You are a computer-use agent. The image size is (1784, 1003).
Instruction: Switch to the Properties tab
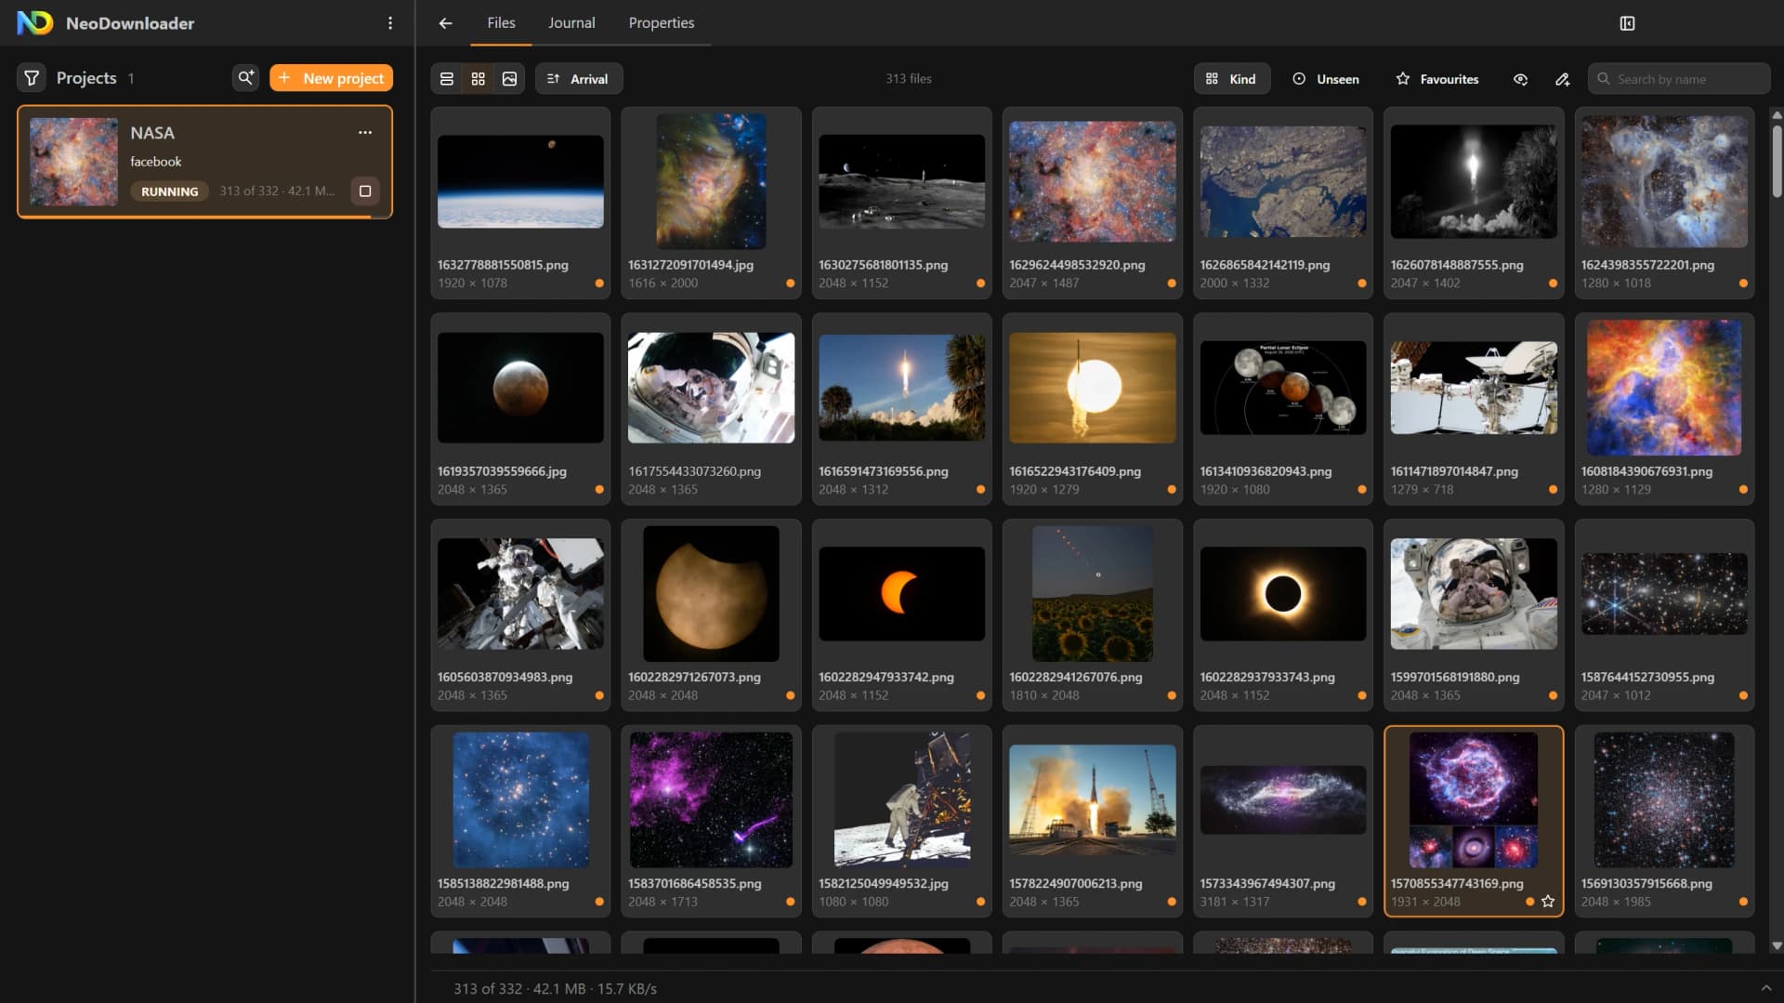pos(662,23)
